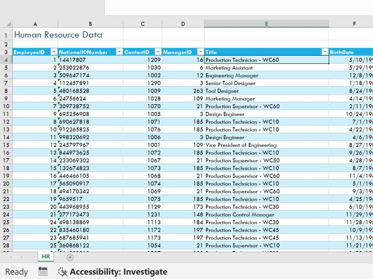The height and width of the screenshot is (279, 373).
Task: Select column B header
Action: click(90, 24)
